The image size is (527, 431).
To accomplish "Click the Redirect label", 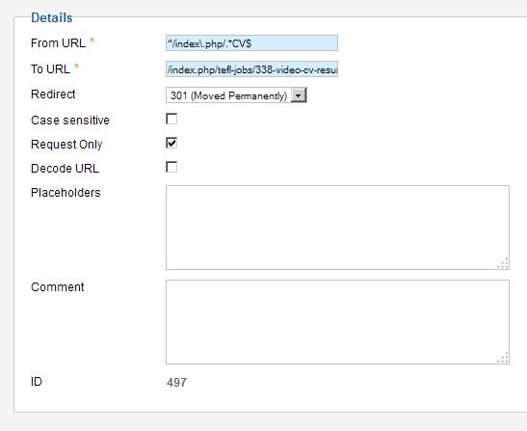I will 53,94.
